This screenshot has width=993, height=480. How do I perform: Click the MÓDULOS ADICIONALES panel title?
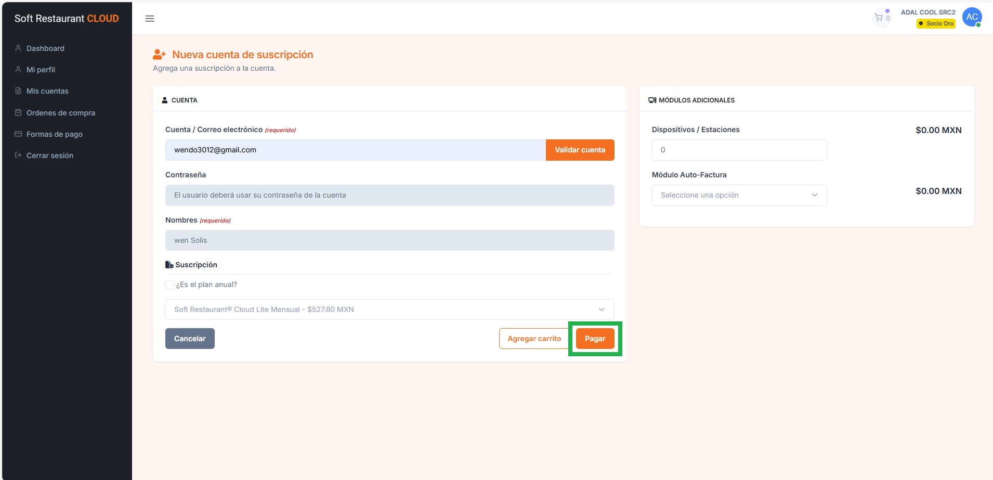(697, 100)
